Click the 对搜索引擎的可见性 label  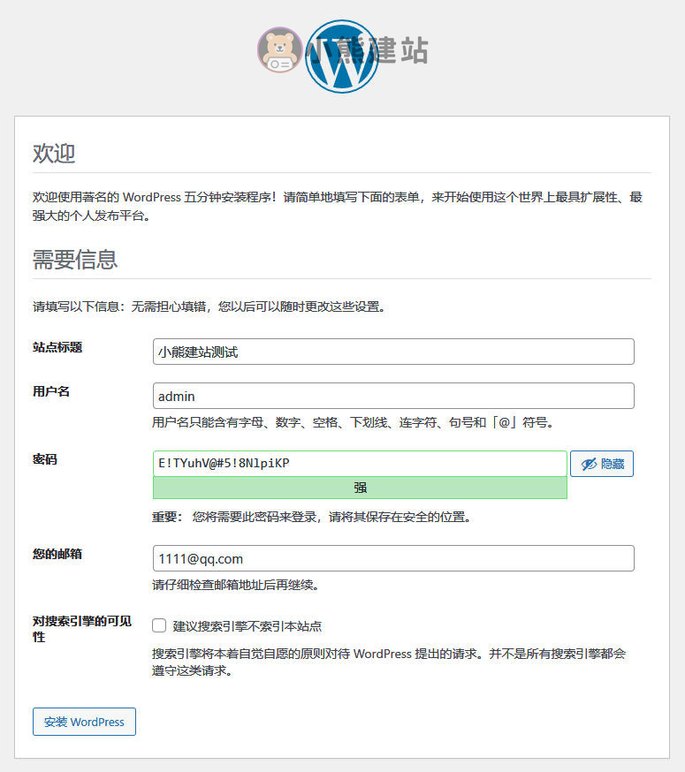(x=82, y=629)
